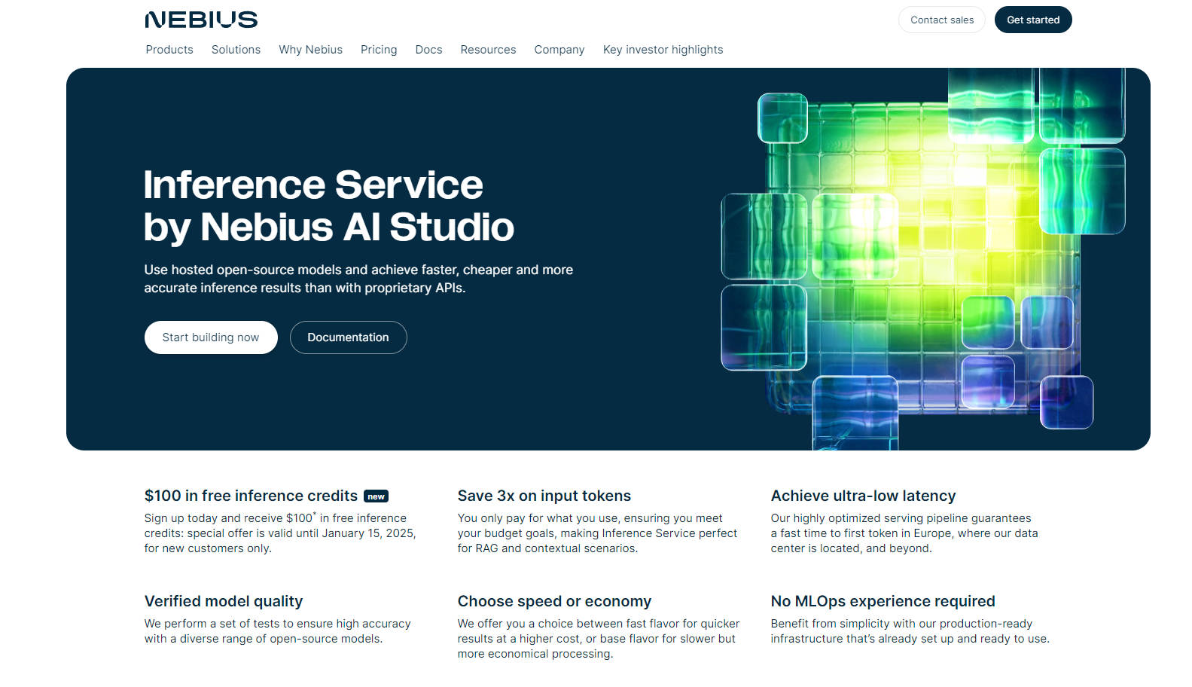1192x687 pixels.
Task: Click the Contact sales button
Action: coord(942,20)
